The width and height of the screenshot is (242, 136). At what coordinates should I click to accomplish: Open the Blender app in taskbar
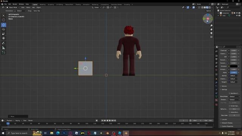(x=126, y=133)
